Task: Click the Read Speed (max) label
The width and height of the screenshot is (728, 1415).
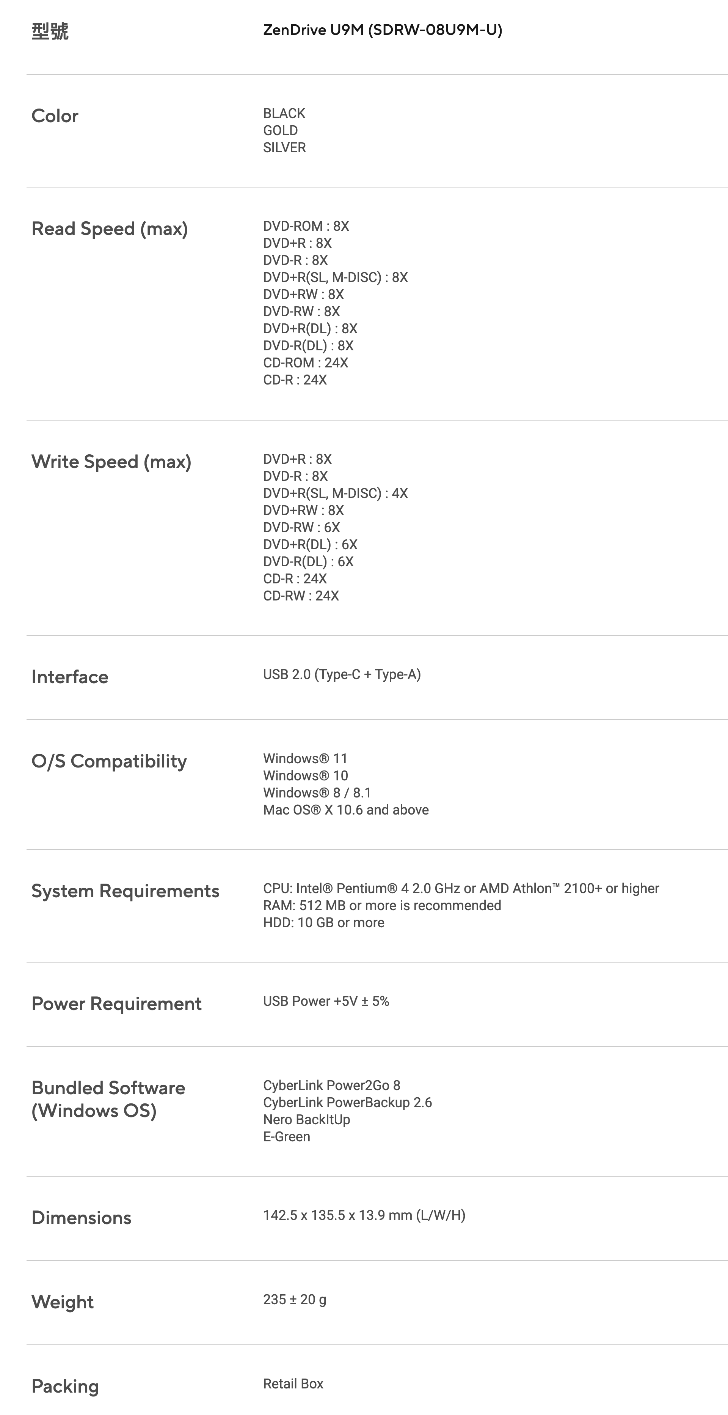Action: pyautogui.click(x=110, y=228)
